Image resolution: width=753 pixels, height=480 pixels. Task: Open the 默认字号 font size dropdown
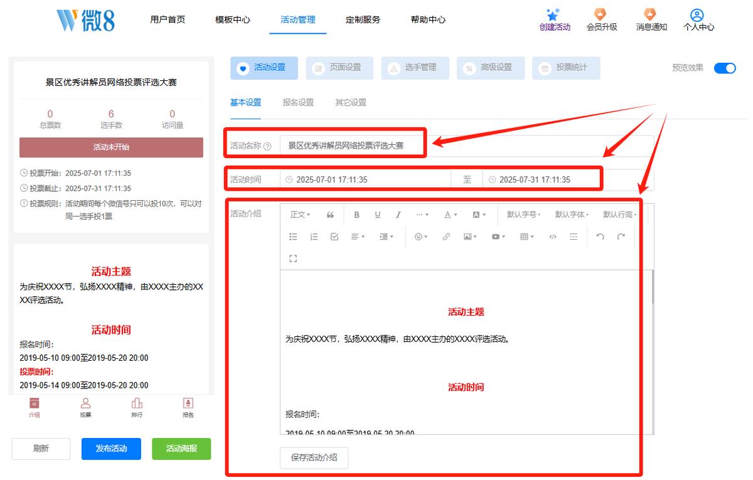(523, 215)
